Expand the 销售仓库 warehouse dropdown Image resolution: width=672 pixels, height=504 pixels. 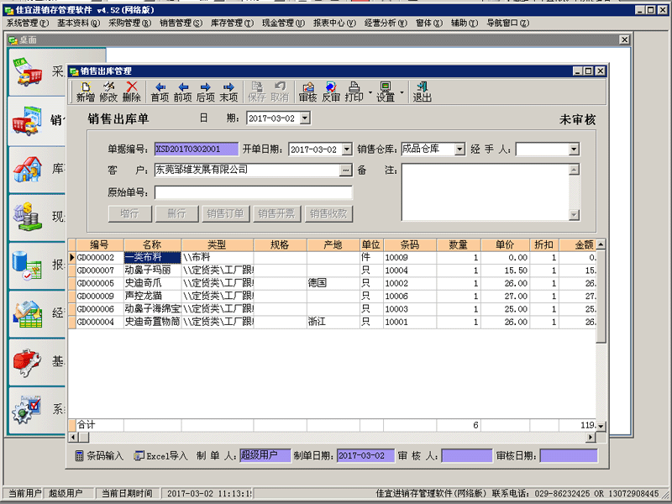click(459, 150)
